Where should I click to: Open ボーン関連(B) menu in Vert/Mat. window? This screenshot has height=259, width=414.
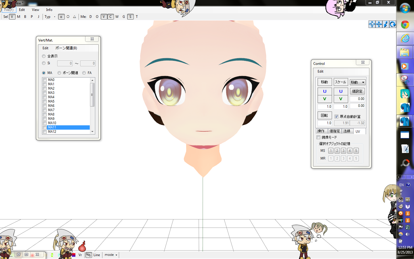point(66,48)
